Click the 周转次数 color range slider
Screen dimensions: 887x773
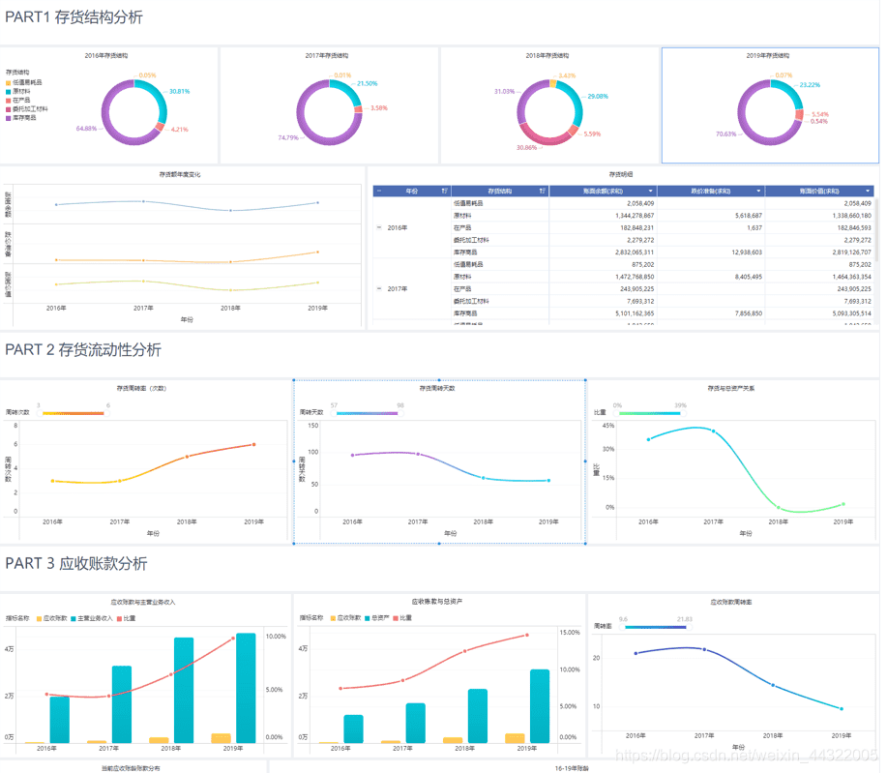[x=73, y=413]
